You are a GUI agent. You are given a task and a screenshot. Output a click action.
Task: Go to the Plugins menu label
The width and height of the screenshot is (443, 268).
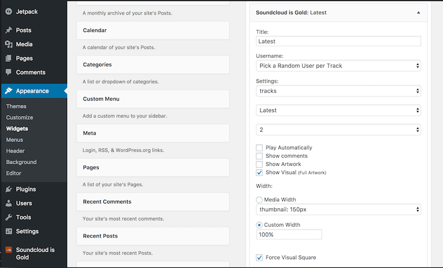coord(26,189)
